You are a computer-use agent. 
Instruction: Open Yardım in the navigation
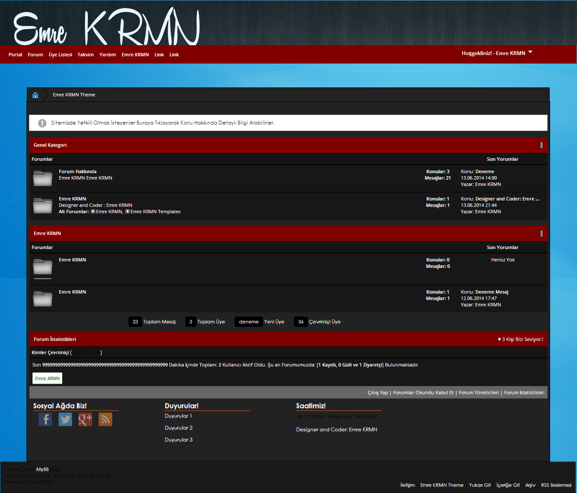pos(108,55)
